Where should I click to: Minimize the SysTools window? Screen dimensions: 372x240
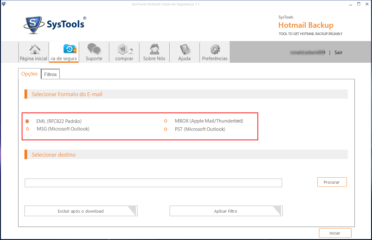pyautogui.click(x=350, y=4)
